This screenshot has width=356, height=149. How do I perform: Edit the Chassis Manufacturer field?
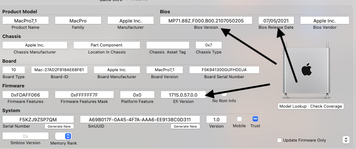click(35, 45)
